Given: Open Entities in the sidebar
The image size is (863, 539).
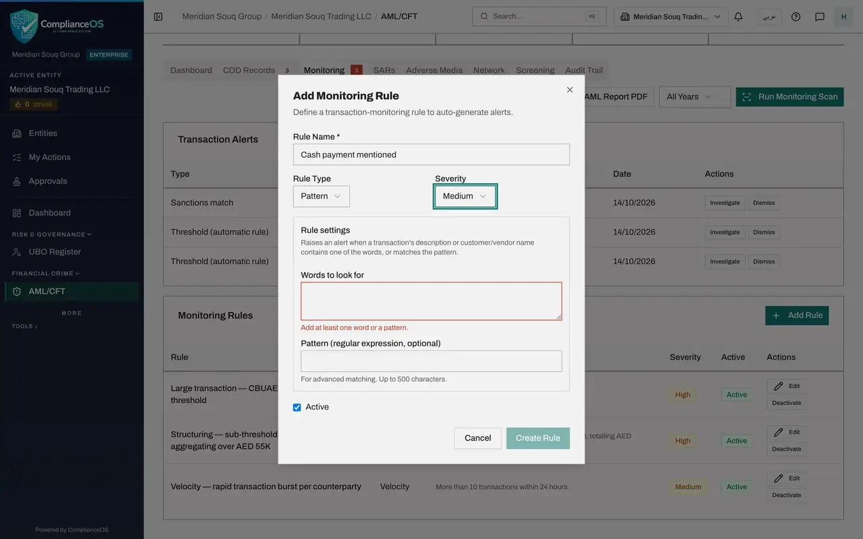Looking at the screenshot, I should [72, 133].
